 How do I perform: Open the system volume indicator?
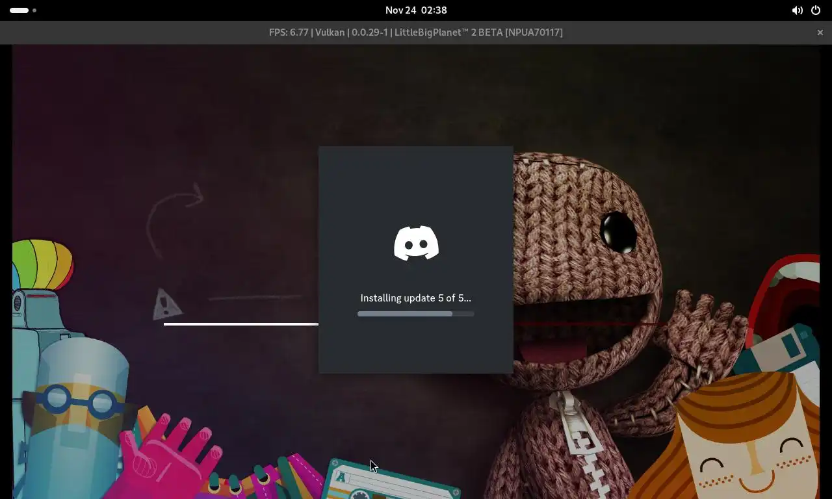pyautogui.click(x=797, y=10)
